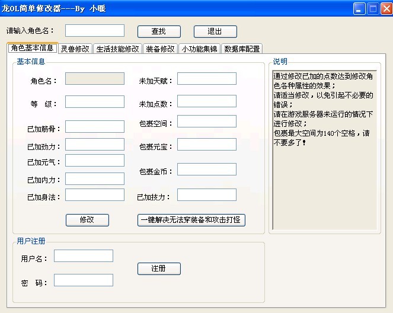Select the 装备修改 tab

(161, 49)
